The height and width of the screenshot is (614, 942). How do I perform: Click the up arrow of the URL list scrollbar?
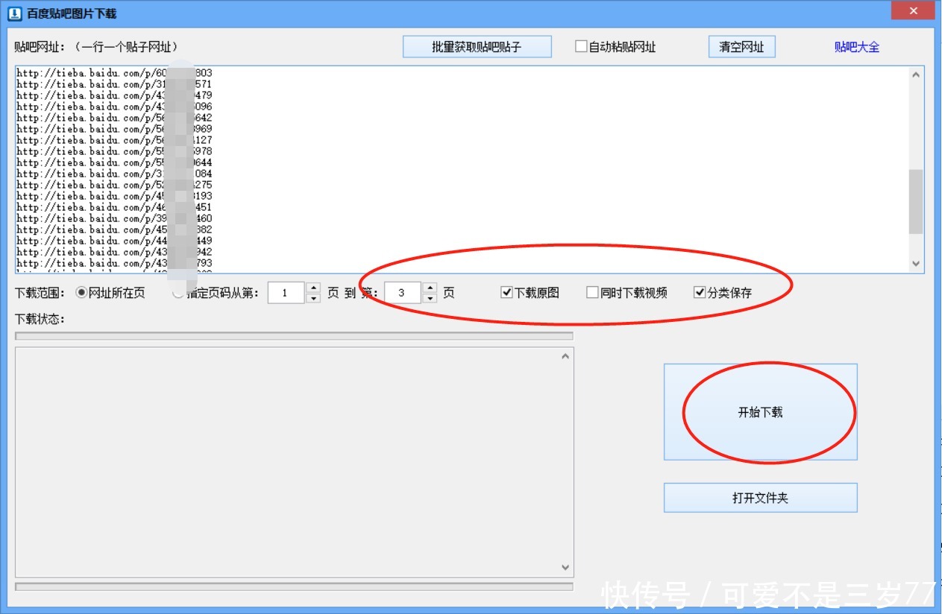tap(915, 74)
